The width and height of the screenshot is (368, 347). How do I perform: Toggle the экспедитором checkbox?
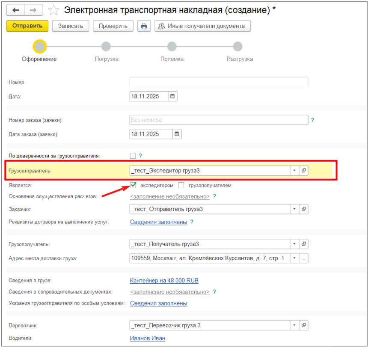pyautogui.click(x=133, y=185)
